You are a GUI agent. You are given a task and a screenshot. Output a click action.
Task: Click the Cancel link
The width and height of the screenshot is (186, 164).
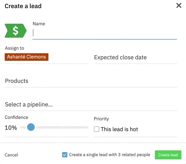coord(11,155)
